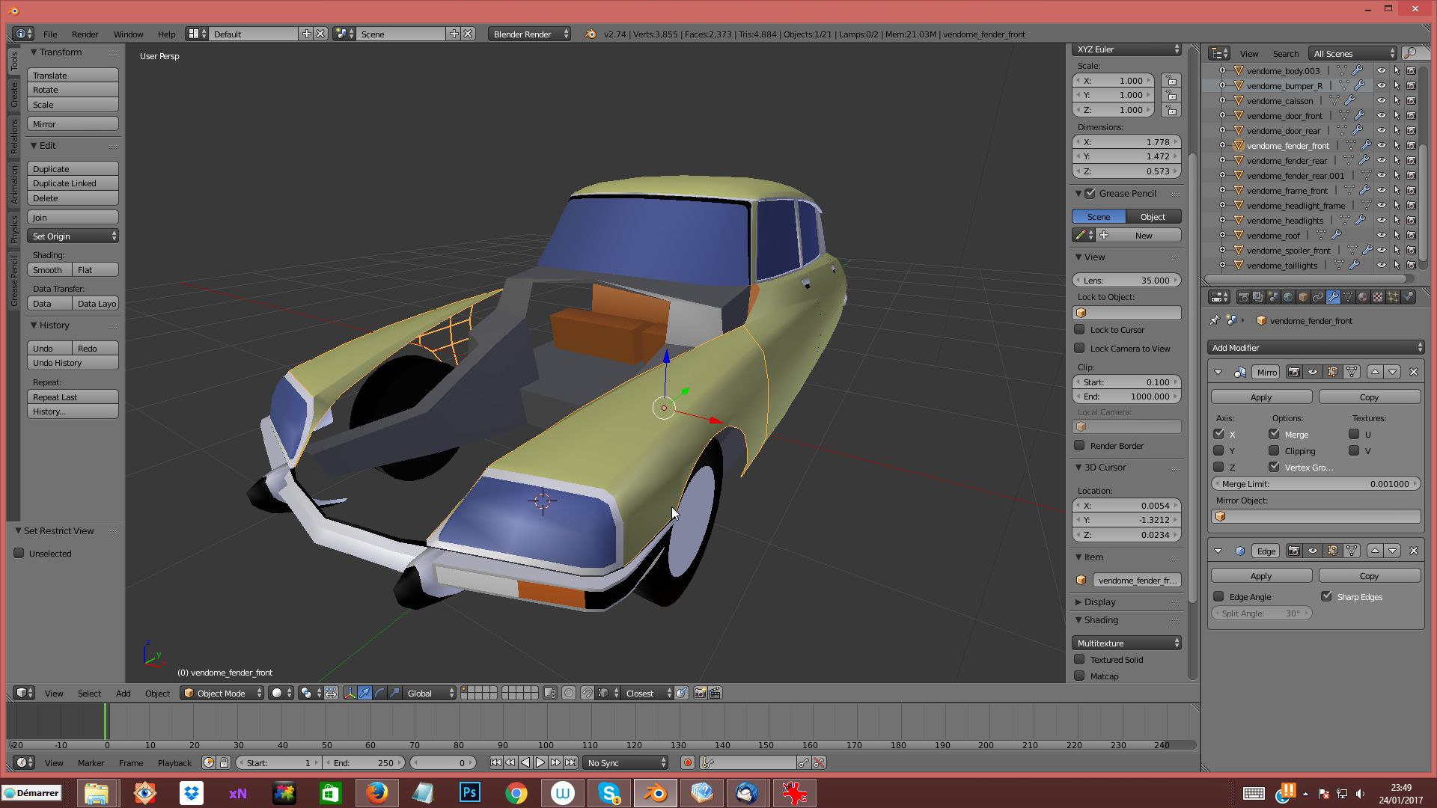The image size is (1437, 808).
Task: Open the Render menu in the header
Action: point(85,34)
